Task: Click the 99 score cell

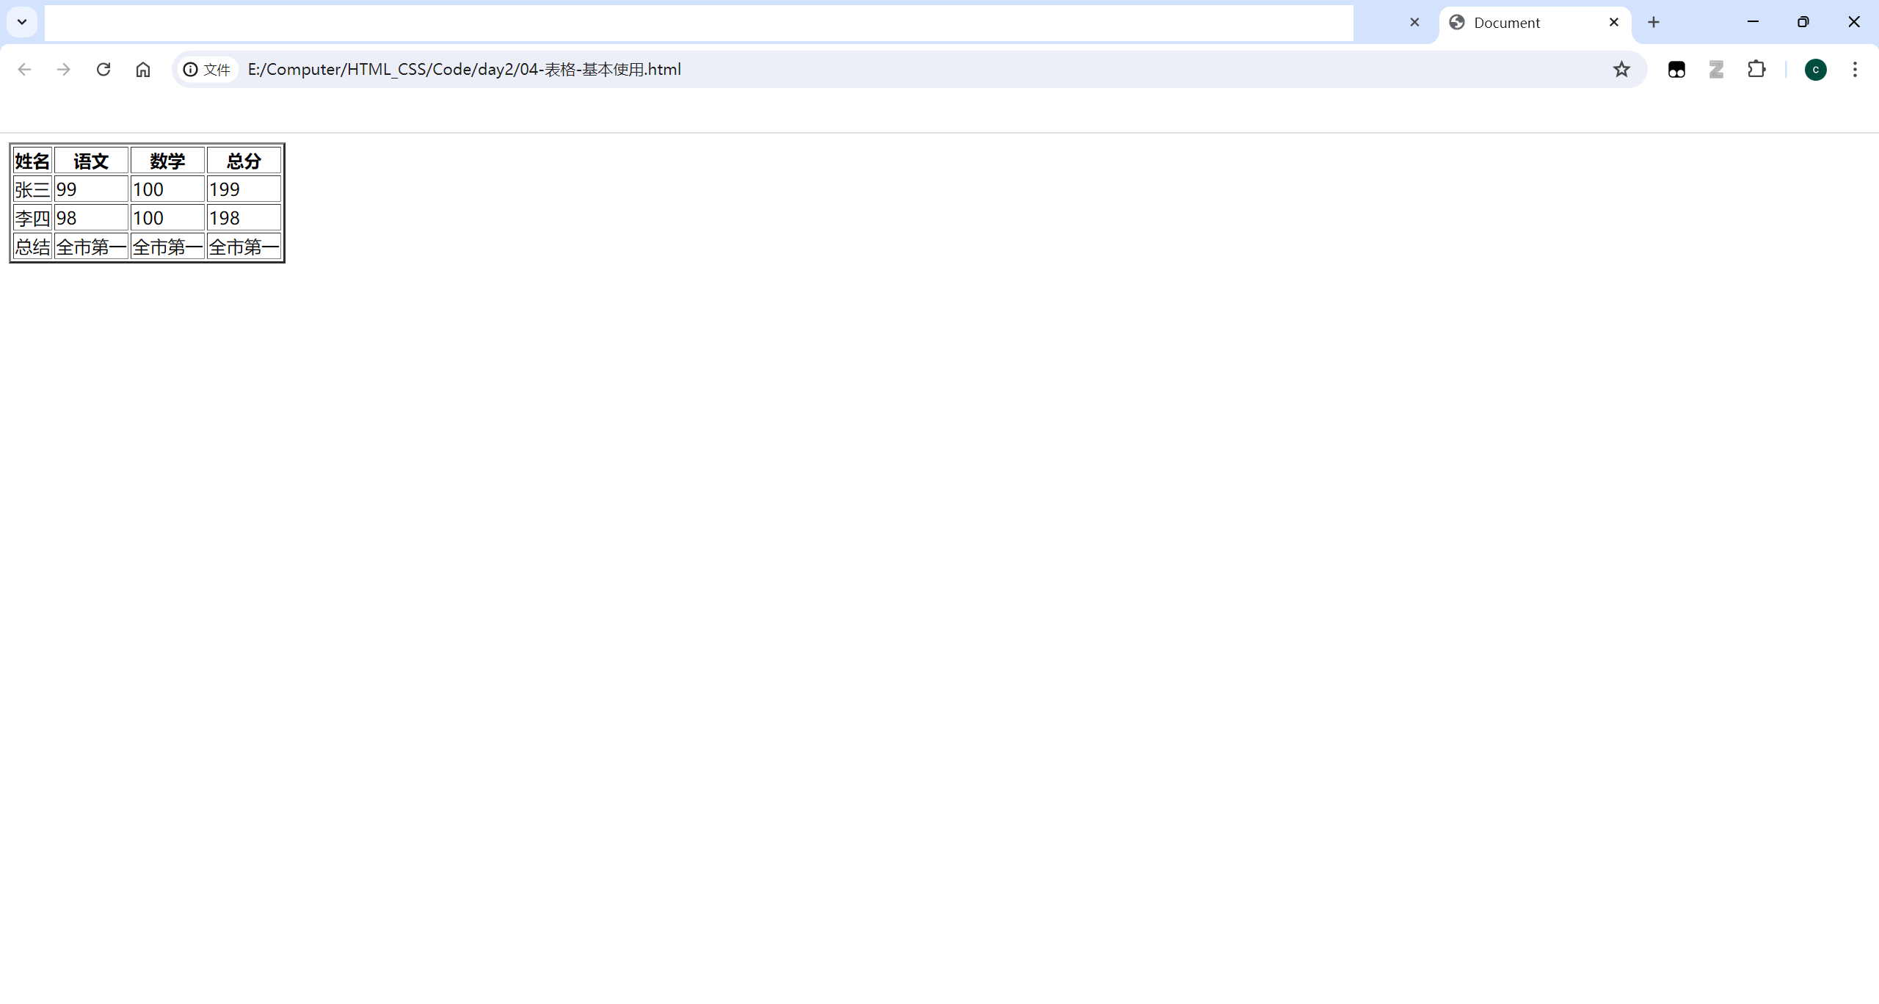Action: (x=91, y=189)
